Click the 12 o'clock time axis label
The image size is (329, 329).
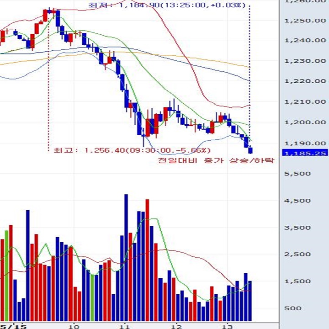point(176,326)
